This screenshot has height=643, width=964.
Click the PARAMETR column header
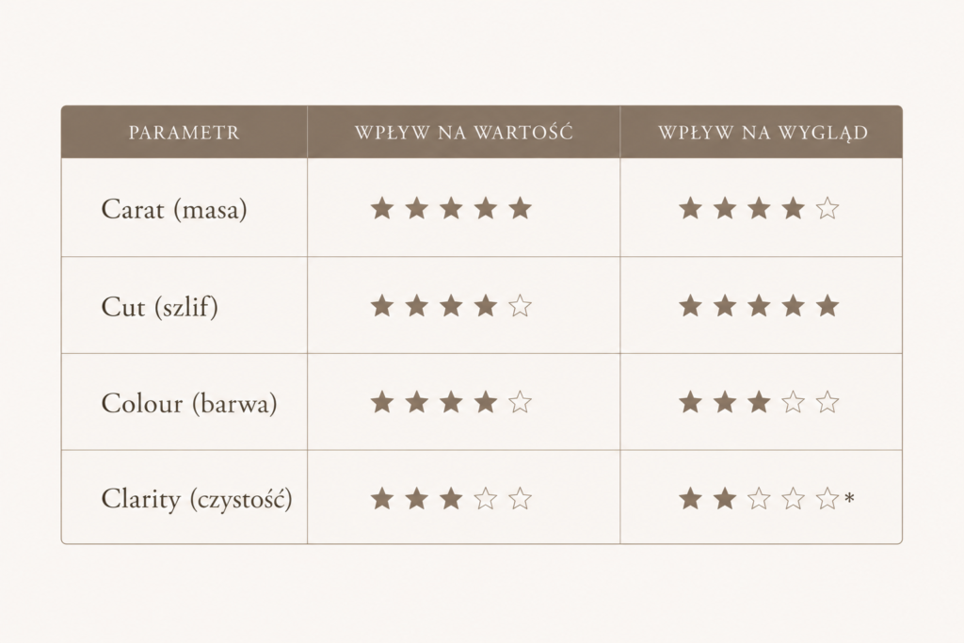click(184, 132)
